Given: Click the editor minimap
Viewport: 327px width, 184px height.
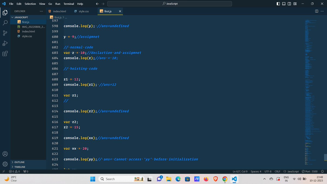Looking at the screenshot, I should (x=313, y=93).
